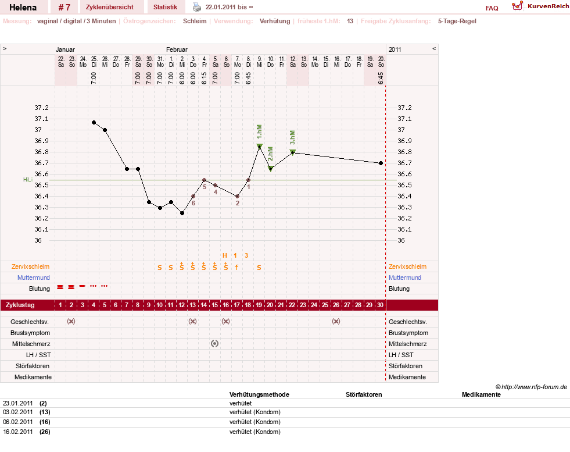This screenshot has height=452, width=570.
Task: Click the 5-Tage-Regel setting value
Action: coord(457,21)
